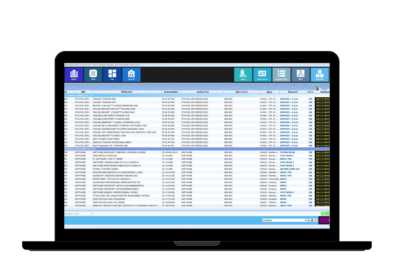The width and height of the screenshot is (413, 272).
Task: Click the round refresh icon beside templates
Action: coord(309,220)
